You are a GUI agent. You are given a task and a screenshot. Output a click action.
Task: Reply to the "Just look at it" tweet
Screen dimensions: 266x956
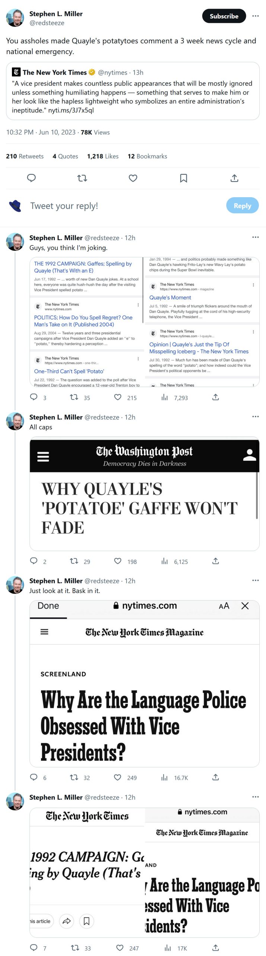coord(34,777)
